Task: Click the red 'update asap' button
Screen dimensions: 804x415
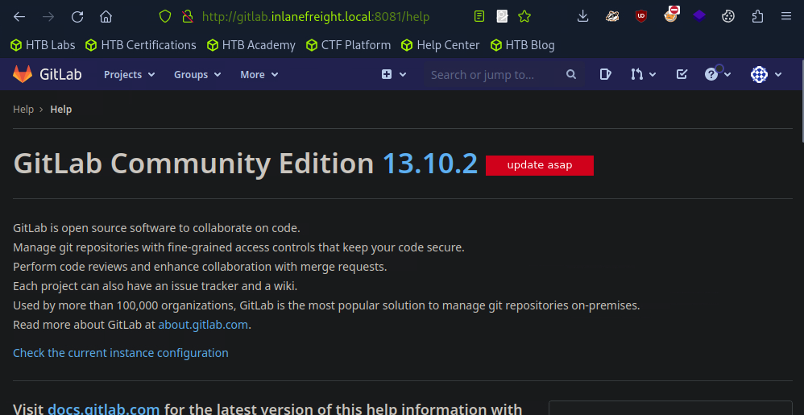Action: [539, 165]
